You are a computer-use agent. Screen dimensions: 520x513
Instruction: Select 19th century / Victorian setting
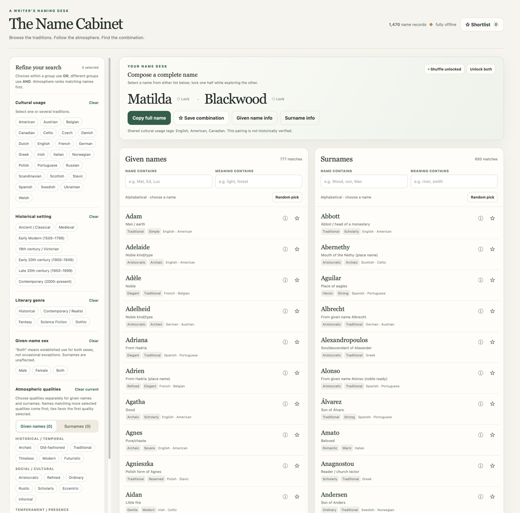(x=39, y=249)
